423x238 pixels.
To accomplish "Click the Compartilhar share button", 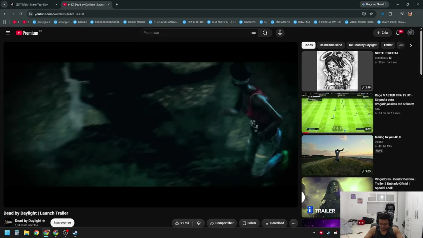I will tap(222, 223).
